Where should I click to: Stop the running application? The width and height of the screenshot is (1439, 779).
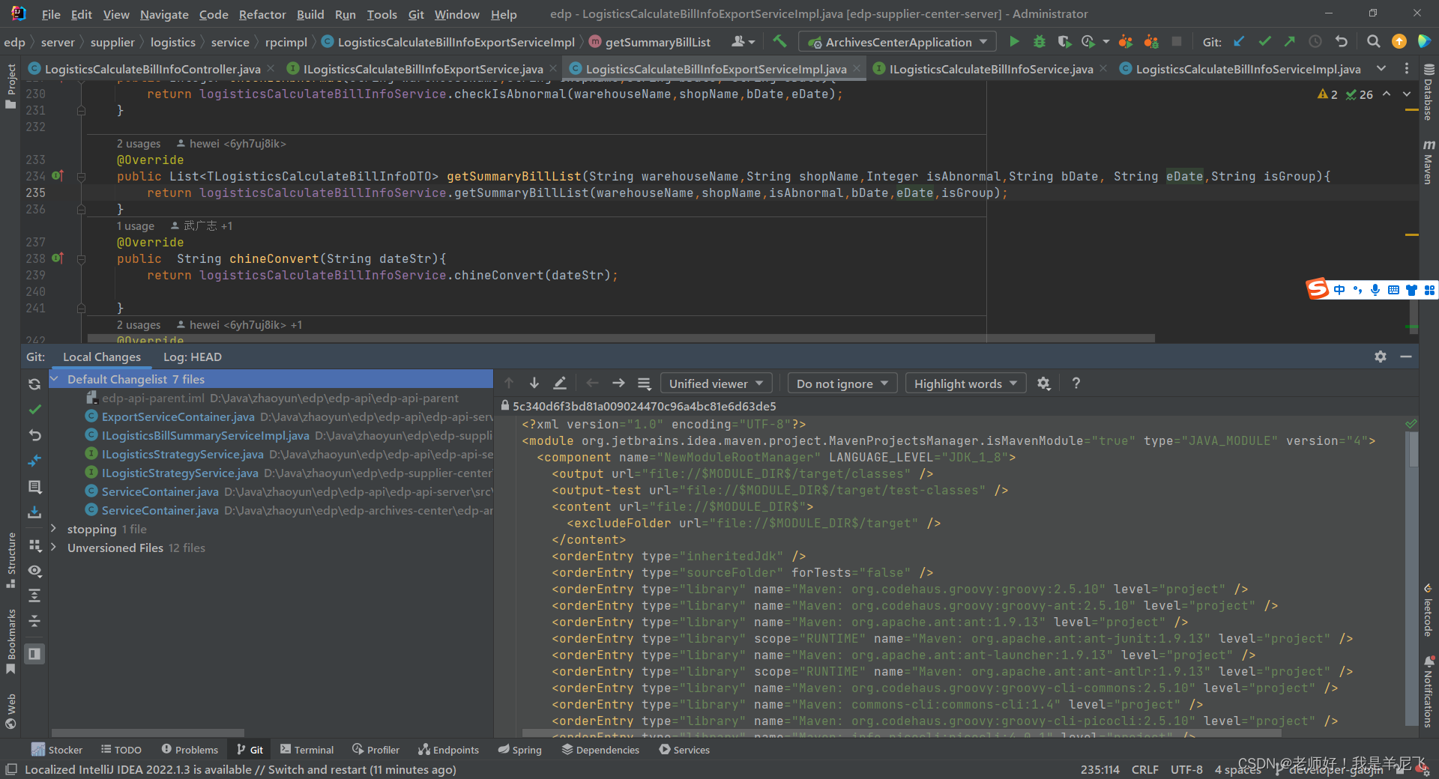tap(1176, 42)
